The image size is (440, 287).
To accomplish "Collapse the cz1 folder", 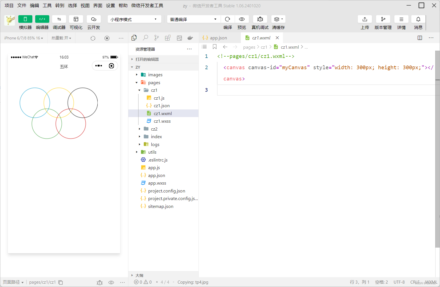I will [x=163, y=90].
